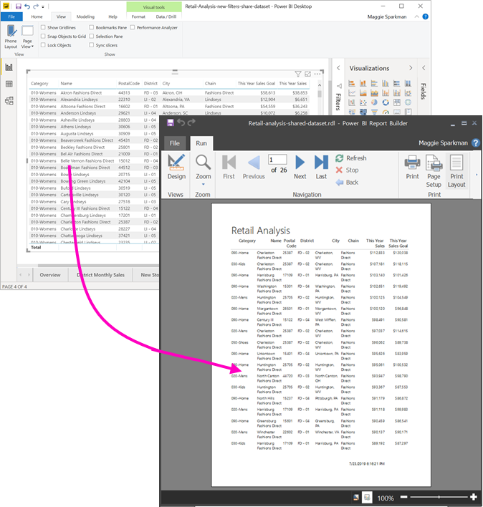This screenshot has height=507, width=483.
Task: Click Stop button in Report Builder
Action: click(x=347, y=170)
